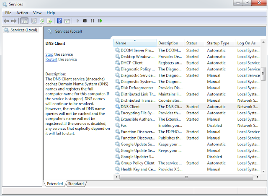Click 'Publishes th...' description cell
Screen dimensions: 268x196
170,138
